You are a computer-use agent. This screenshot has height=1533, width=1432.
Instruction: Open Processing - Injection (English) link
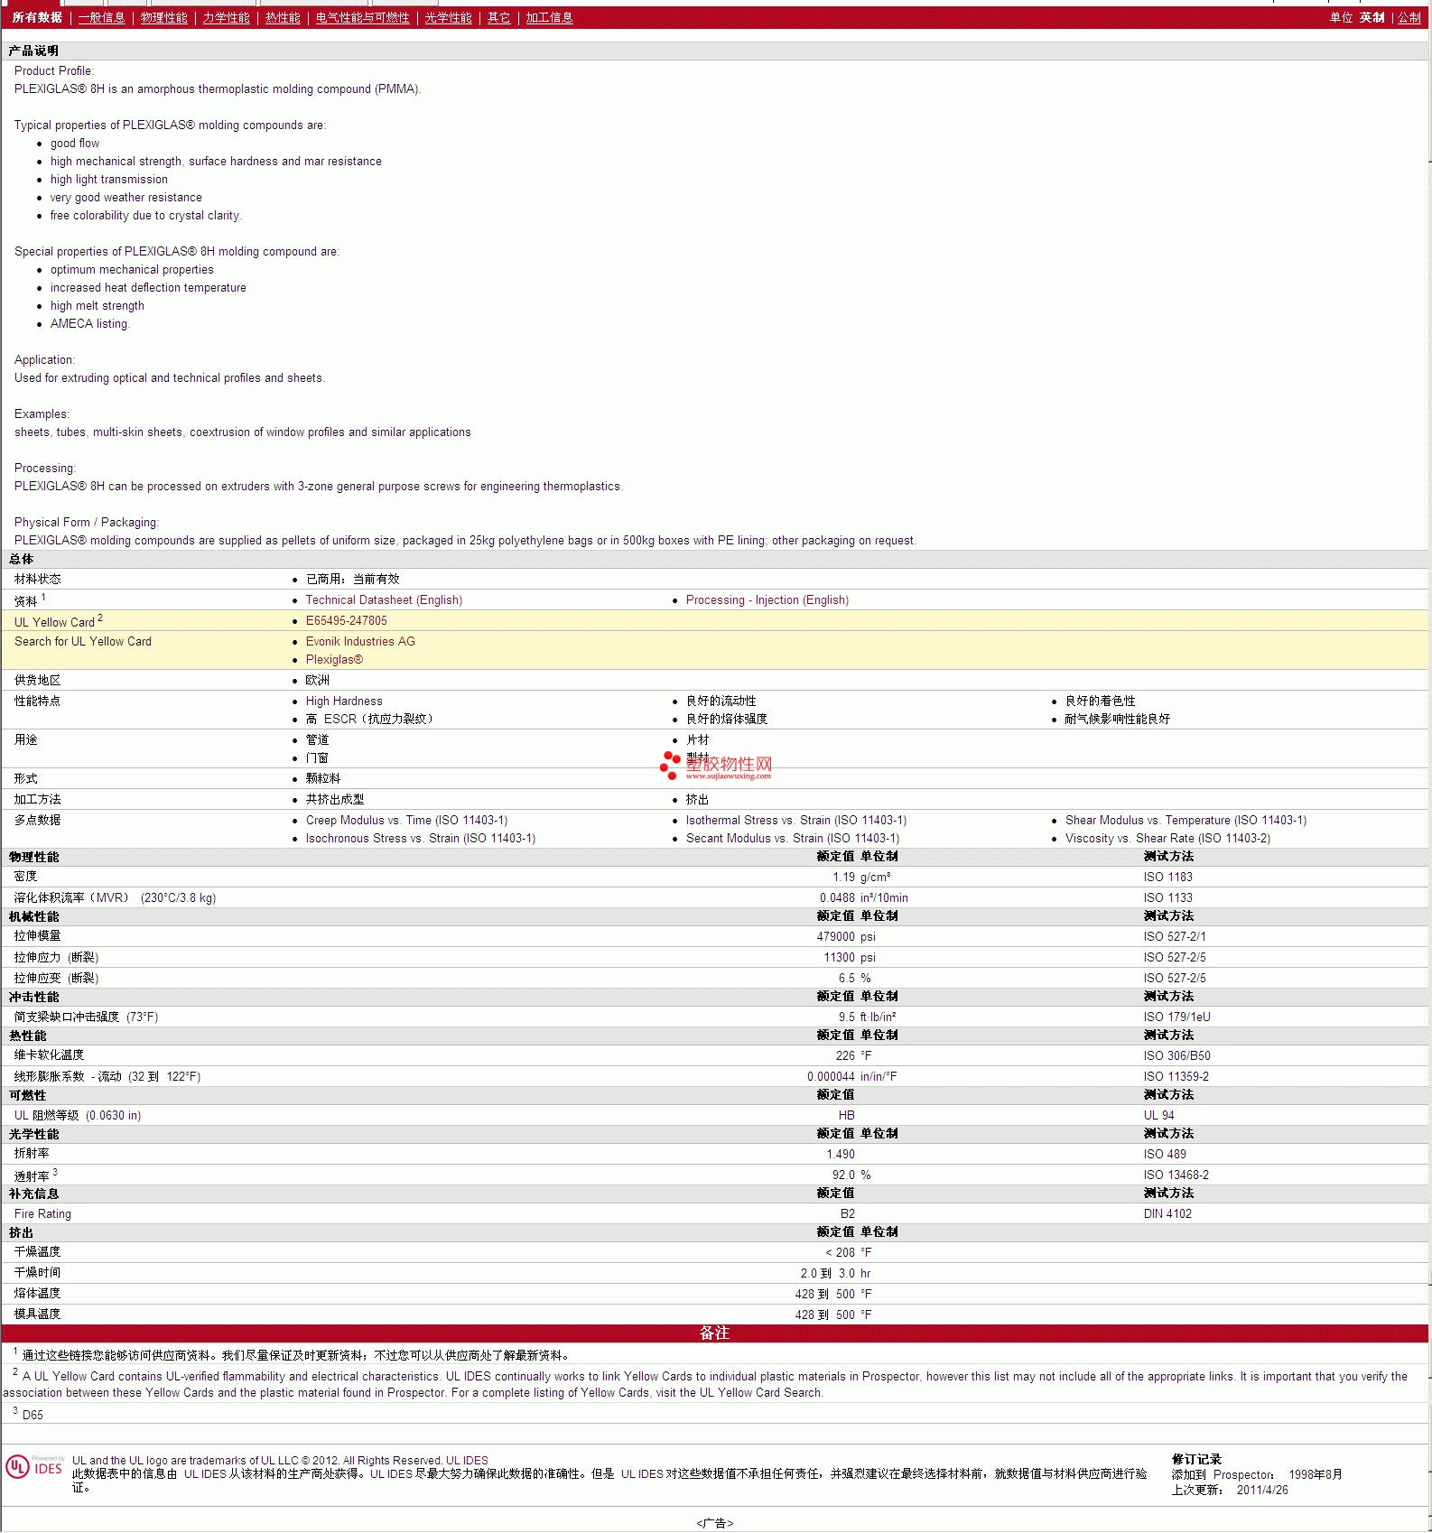tap(767, 600)
